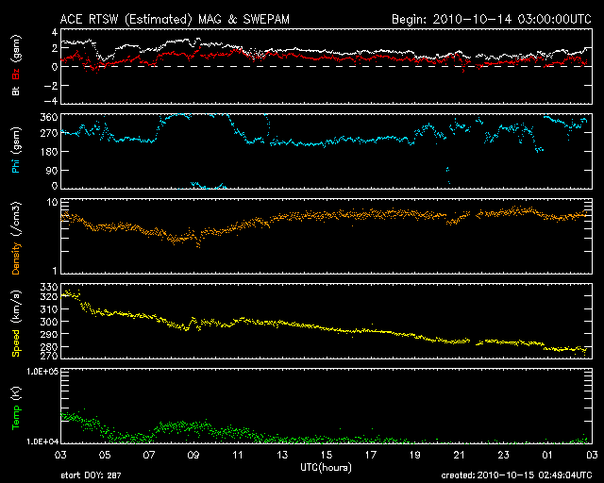Click the '05' hour label on time axis

coord(105,455)
